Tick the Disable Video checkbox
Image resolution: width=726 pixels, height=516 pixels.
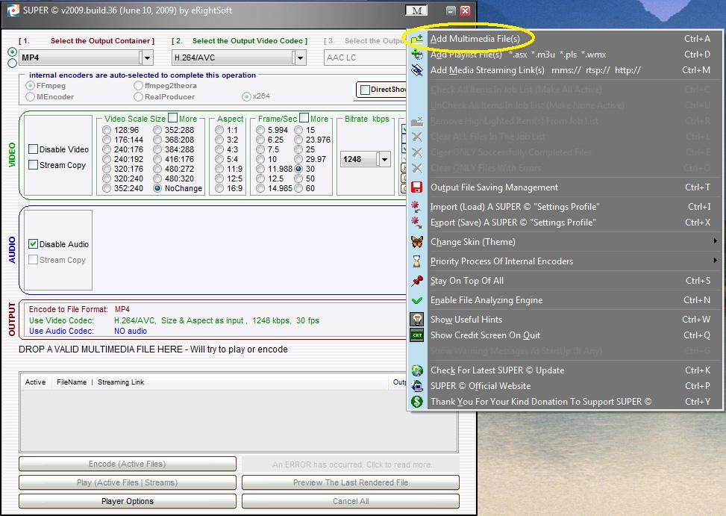[x=33, y=149]
